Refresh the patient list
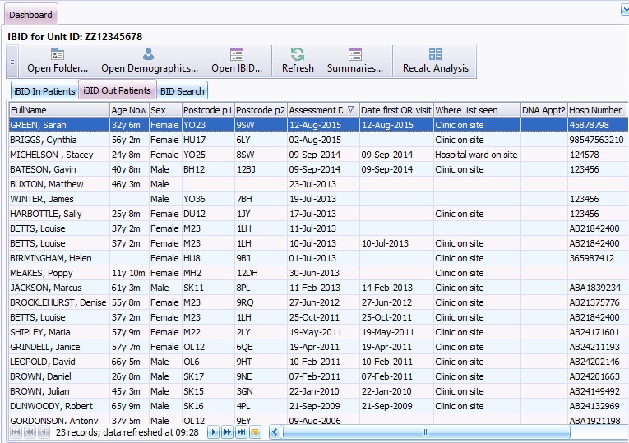The height and width of the screenshot is (443, 629). 298,61
